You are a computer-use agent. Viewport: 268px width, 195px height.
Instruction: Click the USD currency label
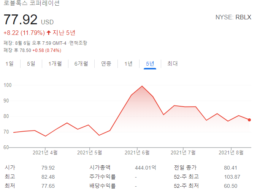coord(47,22)
